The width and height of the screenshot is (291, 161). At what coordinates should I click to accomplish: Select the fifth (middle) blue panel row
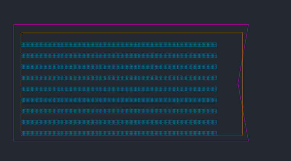pos(119,89)
